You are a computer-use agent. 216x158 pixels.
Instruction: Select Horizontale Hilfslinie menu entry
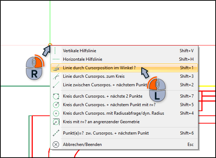coord(125,59)
